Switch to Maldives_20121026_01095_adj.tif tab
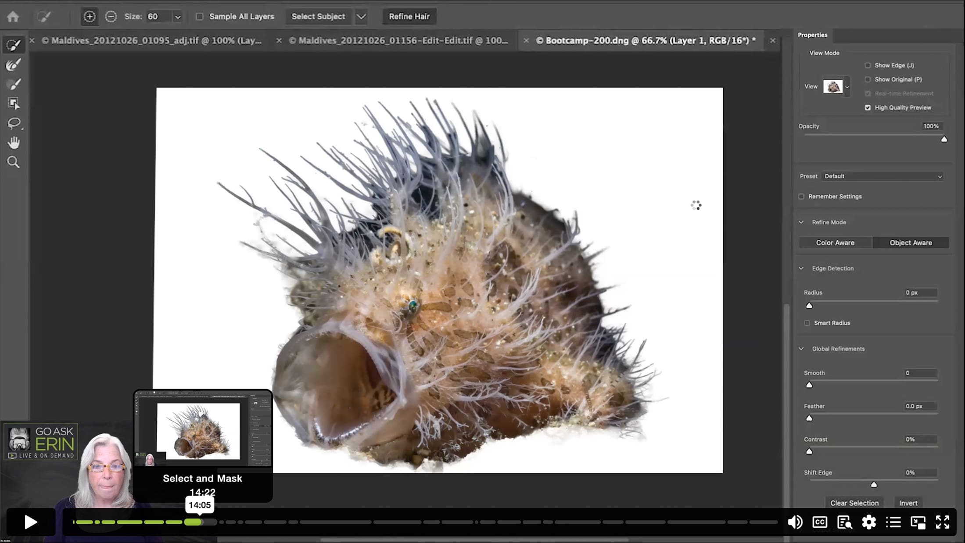 point(152,40)
